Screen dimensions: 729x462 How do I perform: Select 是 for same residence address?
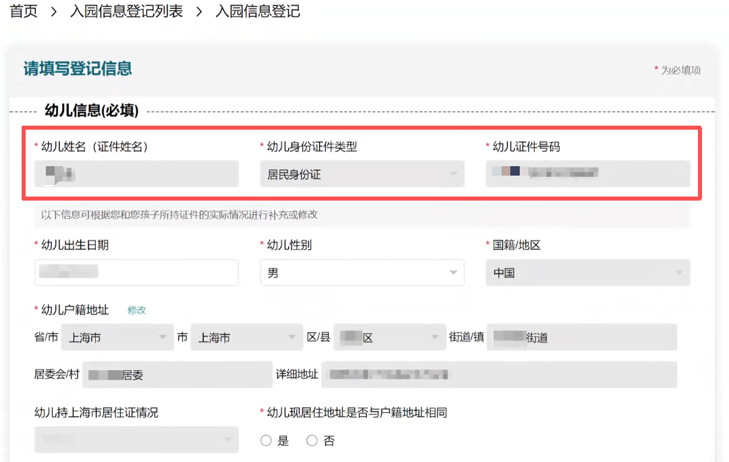(266, 440)
